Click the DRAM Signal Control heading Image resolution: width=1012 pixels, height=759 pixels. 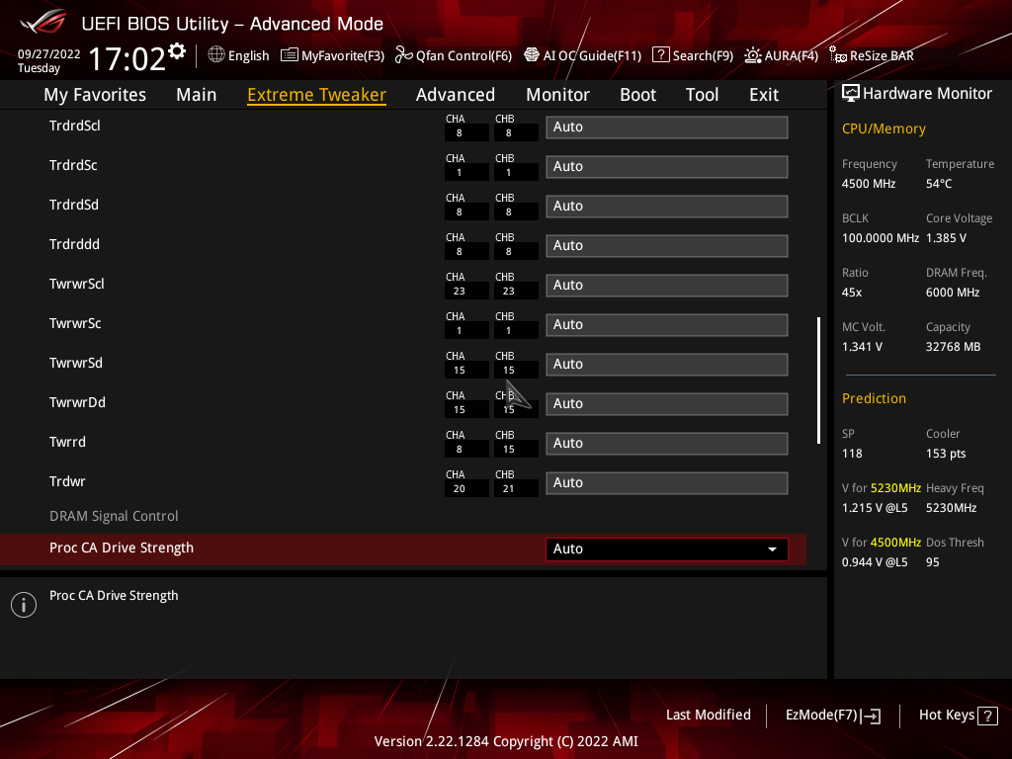(114, 516)
